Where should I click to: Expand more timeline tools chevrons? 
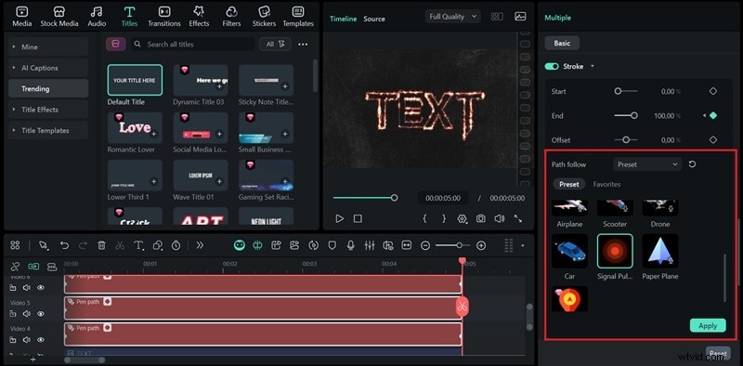coord(200,245)
